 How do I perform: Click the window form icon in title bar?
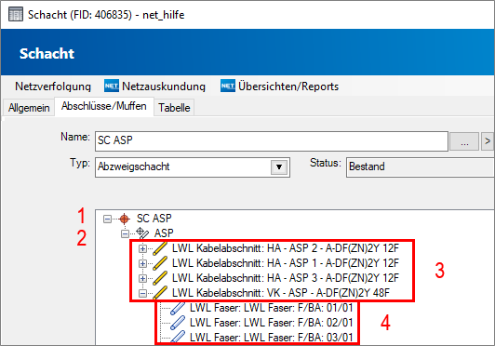point(16,15)
